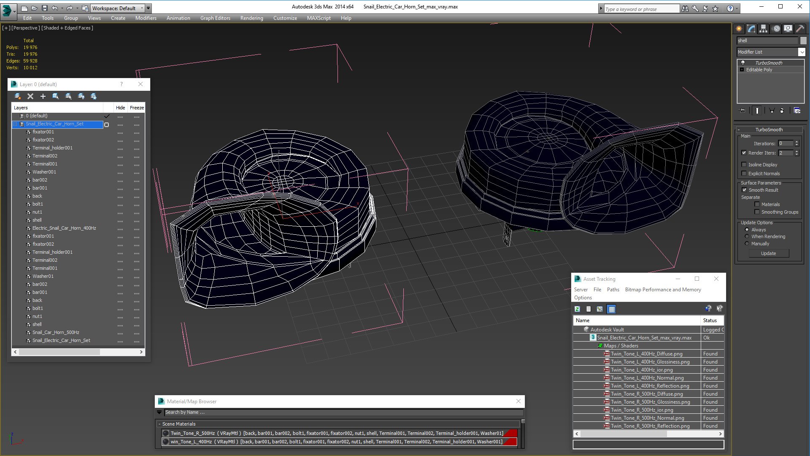Click Create New Layer icon in Layer dialog
This screenshot has height=456, width=810.
pyautogui.click(x=18, y=96)
